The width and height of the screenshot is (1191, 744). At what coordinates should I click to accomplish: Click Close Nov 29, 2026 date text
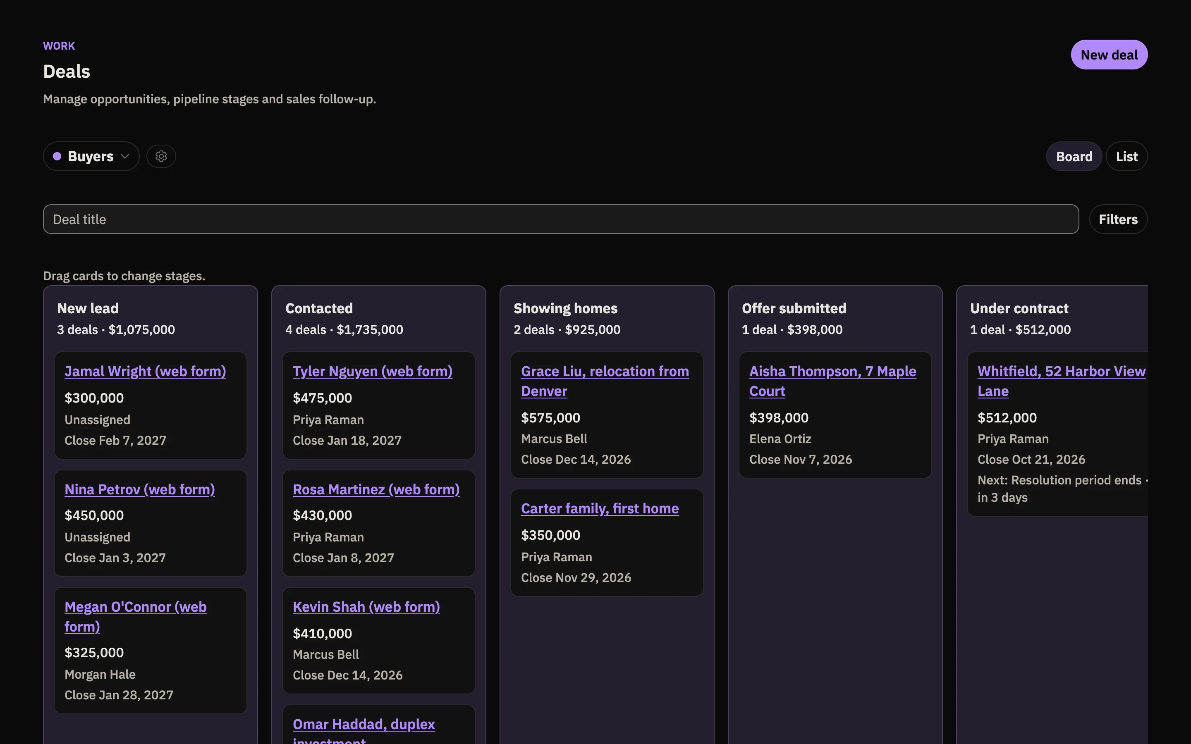pyautogui.click(x=576, y=577)
